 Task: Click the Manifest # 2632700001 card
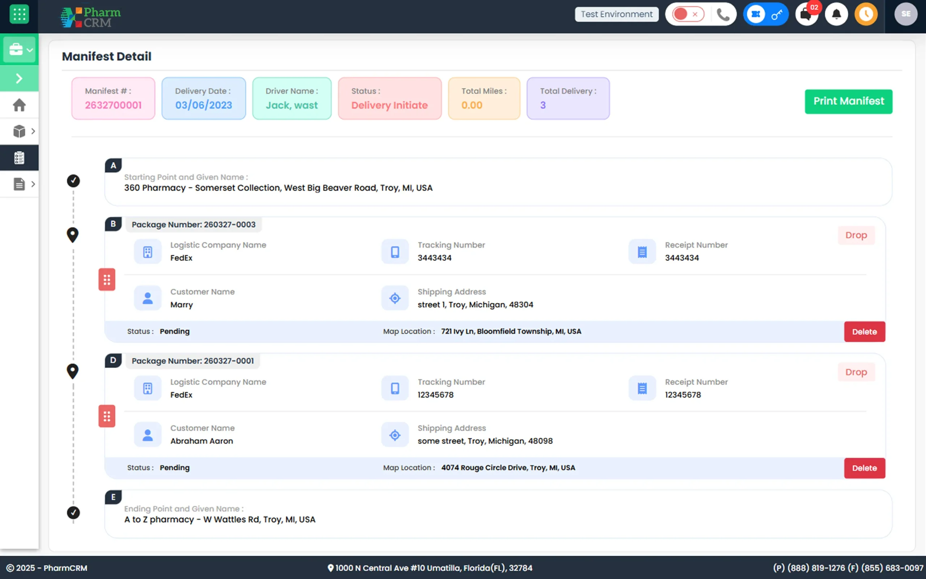pos(113,98)
